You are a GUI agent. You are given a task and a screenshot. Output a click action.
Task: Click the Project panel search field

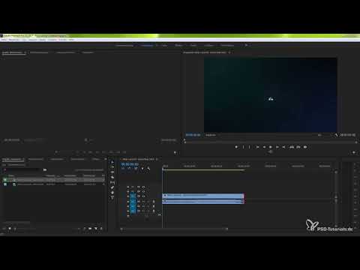pos(22,170)
